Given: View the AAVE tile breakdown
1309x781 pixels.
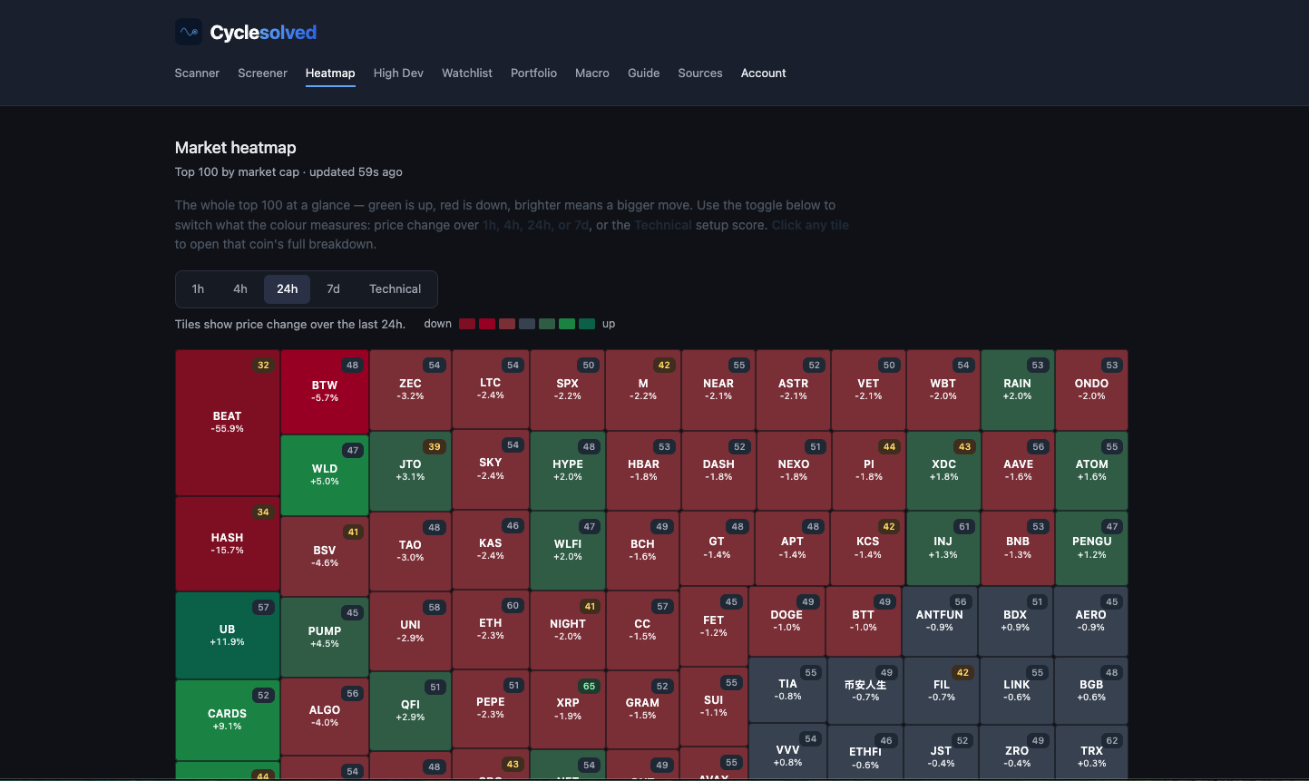Looking at the screenshot, I should (1018, 471).
